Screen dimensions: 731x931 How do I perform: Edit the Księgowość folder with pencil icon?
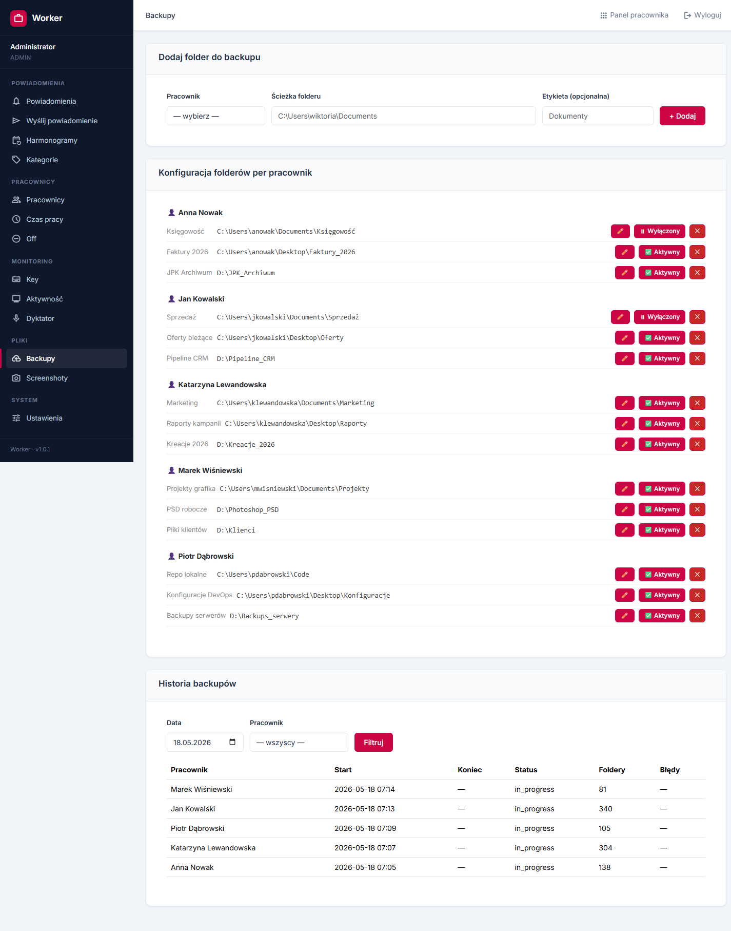pyautogui.click(x=620, y=231)
